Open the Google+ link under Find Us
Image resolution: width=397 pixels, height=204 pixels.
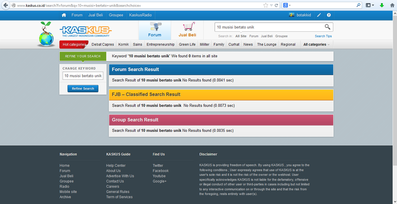(x=159, y=181)
